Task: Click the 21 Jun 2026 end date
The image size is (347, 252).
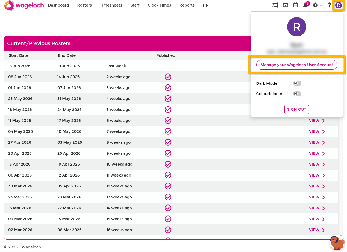Action: (69, 66)
